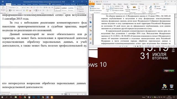Click Ссылка link tool in Foxit
Image resolution: width=177 pixels, height=99 pixels.
[x=157, y=7]
